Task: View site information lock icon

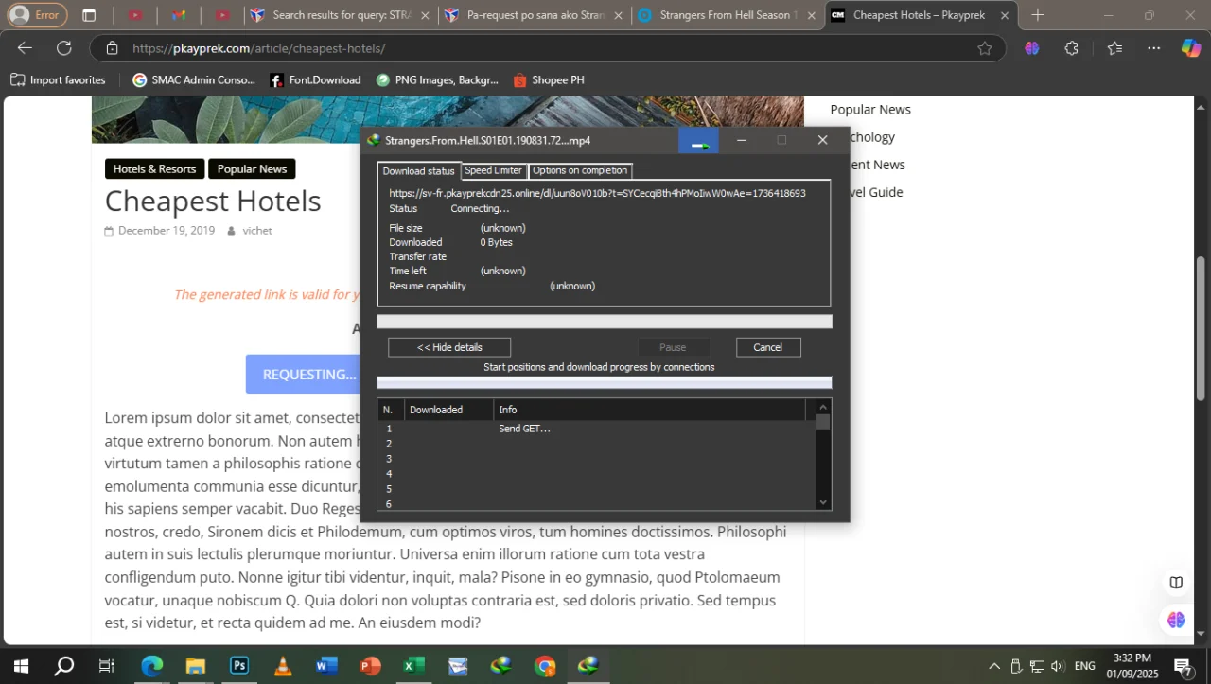Action: [x=112, y=48]
